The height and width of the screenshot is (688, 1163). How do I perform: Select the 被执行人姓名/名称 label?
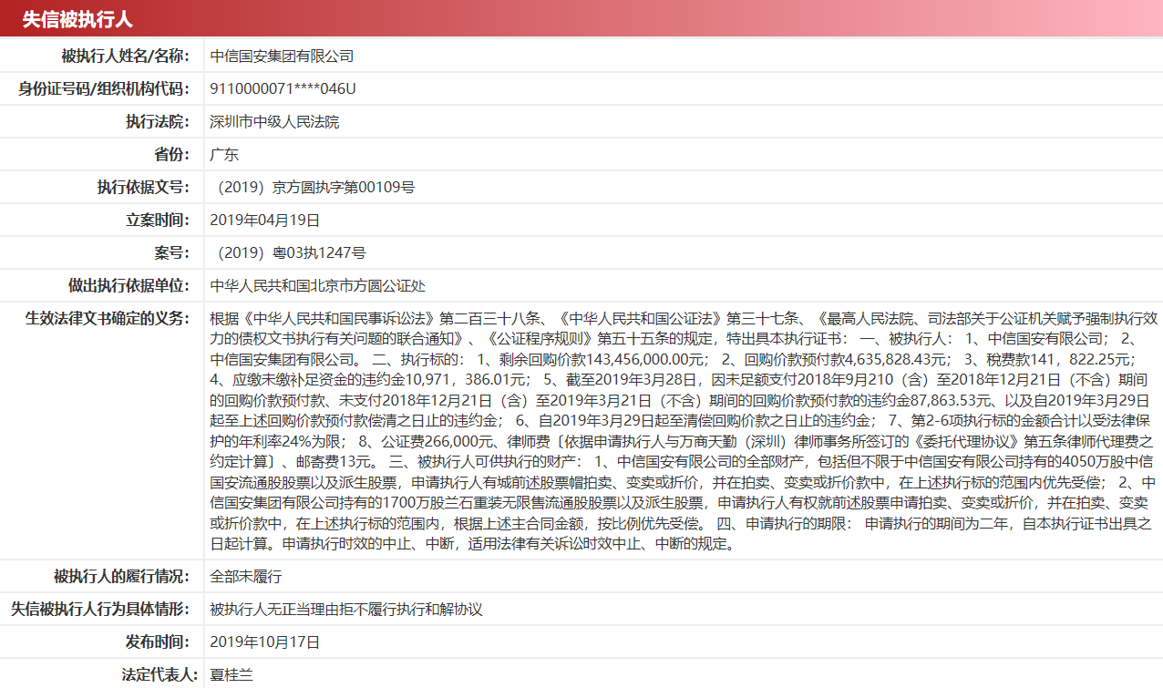pos(125,56)
